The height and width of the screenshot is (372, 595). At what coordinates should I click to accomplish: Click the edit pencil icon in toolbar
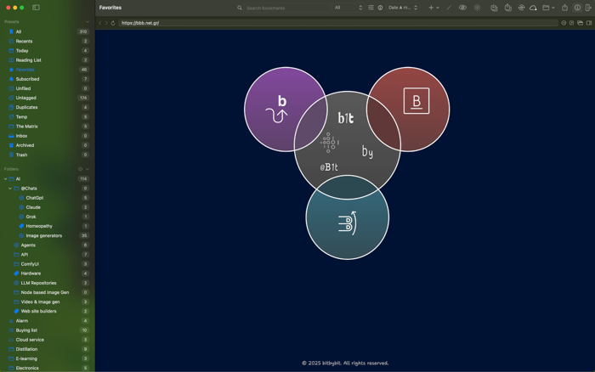click(x=449, y=8)
